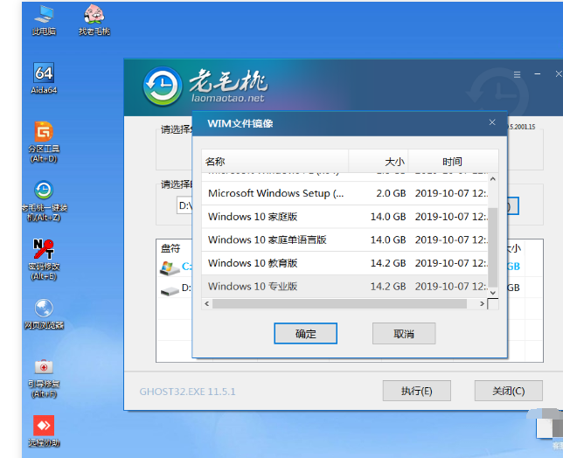The width and height of the screenshot is (563, 458).
Task: Close the WIM文件镜像 dialog
Action: [492, 122]
